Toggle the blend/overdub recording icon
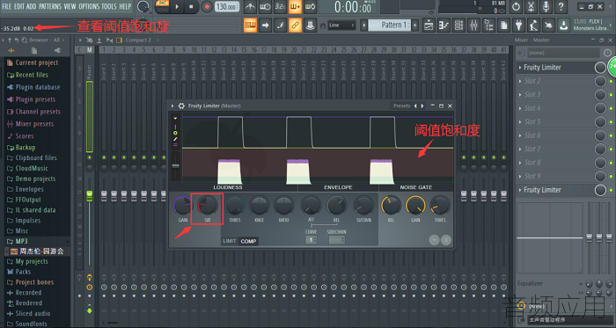Viewport: 616px width, 328px height. (295, 6)
